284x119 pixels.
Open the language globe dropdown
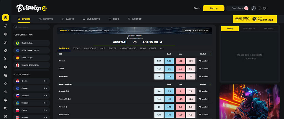[265, 8]
